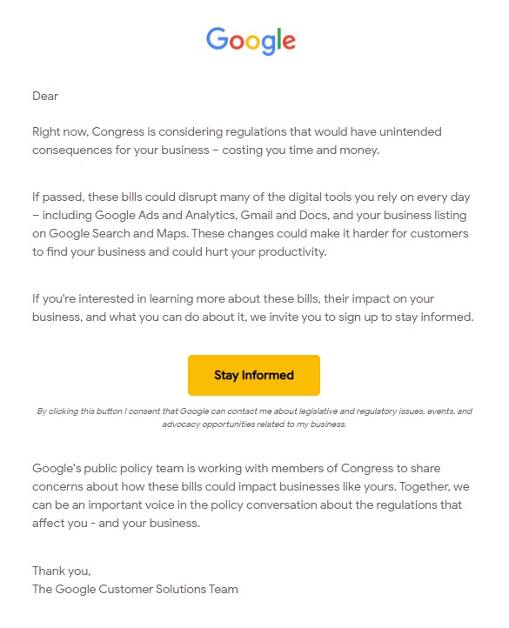Click the 'Dear' greeting line
Image resolution: width=509 pixels, height=628 pixels.
(45, 97)
